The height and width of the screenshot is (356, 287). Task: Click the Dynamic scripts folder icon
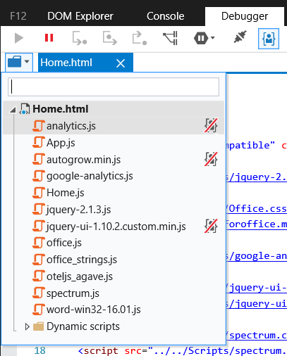tap(38, 326)
